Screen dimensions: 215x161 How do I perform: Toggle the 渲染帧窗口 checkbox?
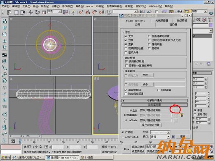(x=126, y=90)
